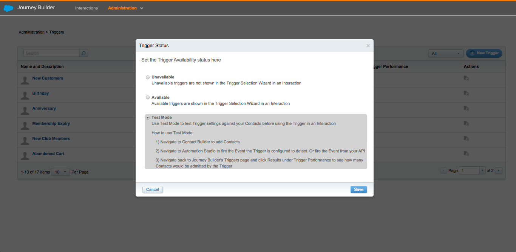The height and width of the screenshot is (252, 516).
Task: Click the Birthday person icon
Action: (25, 95)
